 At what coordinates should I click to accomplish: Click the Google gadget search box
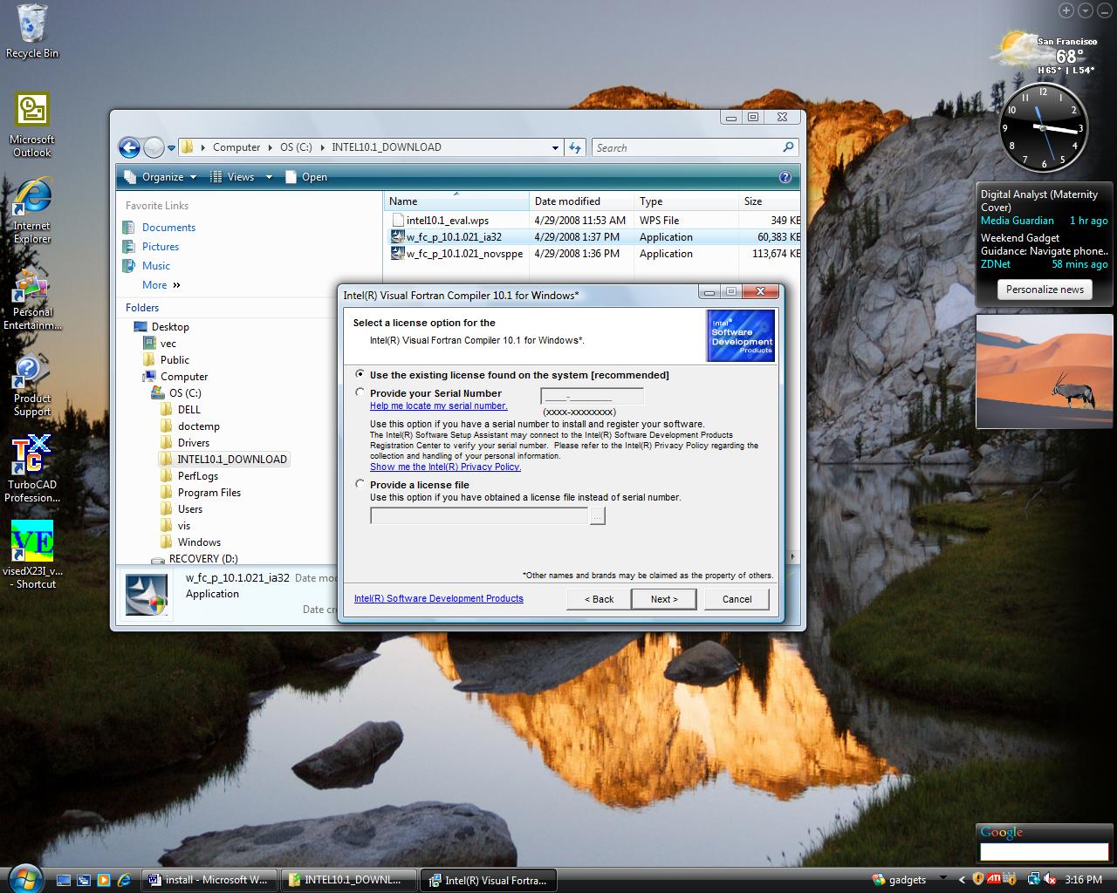[x=1044, y=852]
